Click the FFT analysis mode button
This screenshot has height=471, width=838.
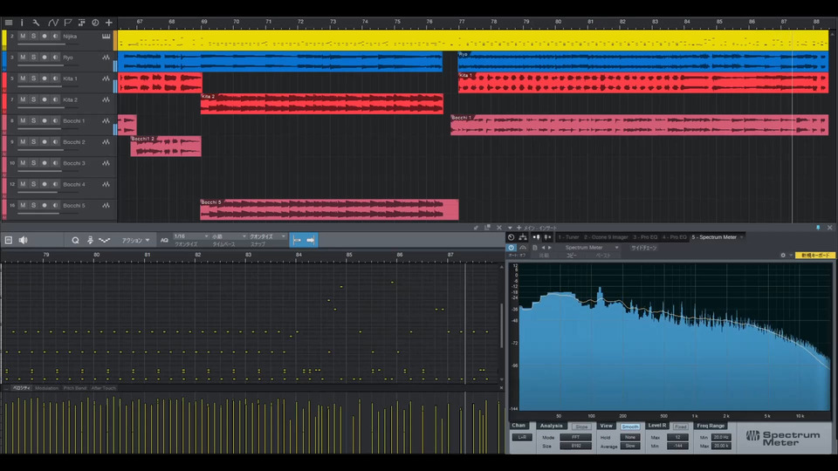pos(574,437)
